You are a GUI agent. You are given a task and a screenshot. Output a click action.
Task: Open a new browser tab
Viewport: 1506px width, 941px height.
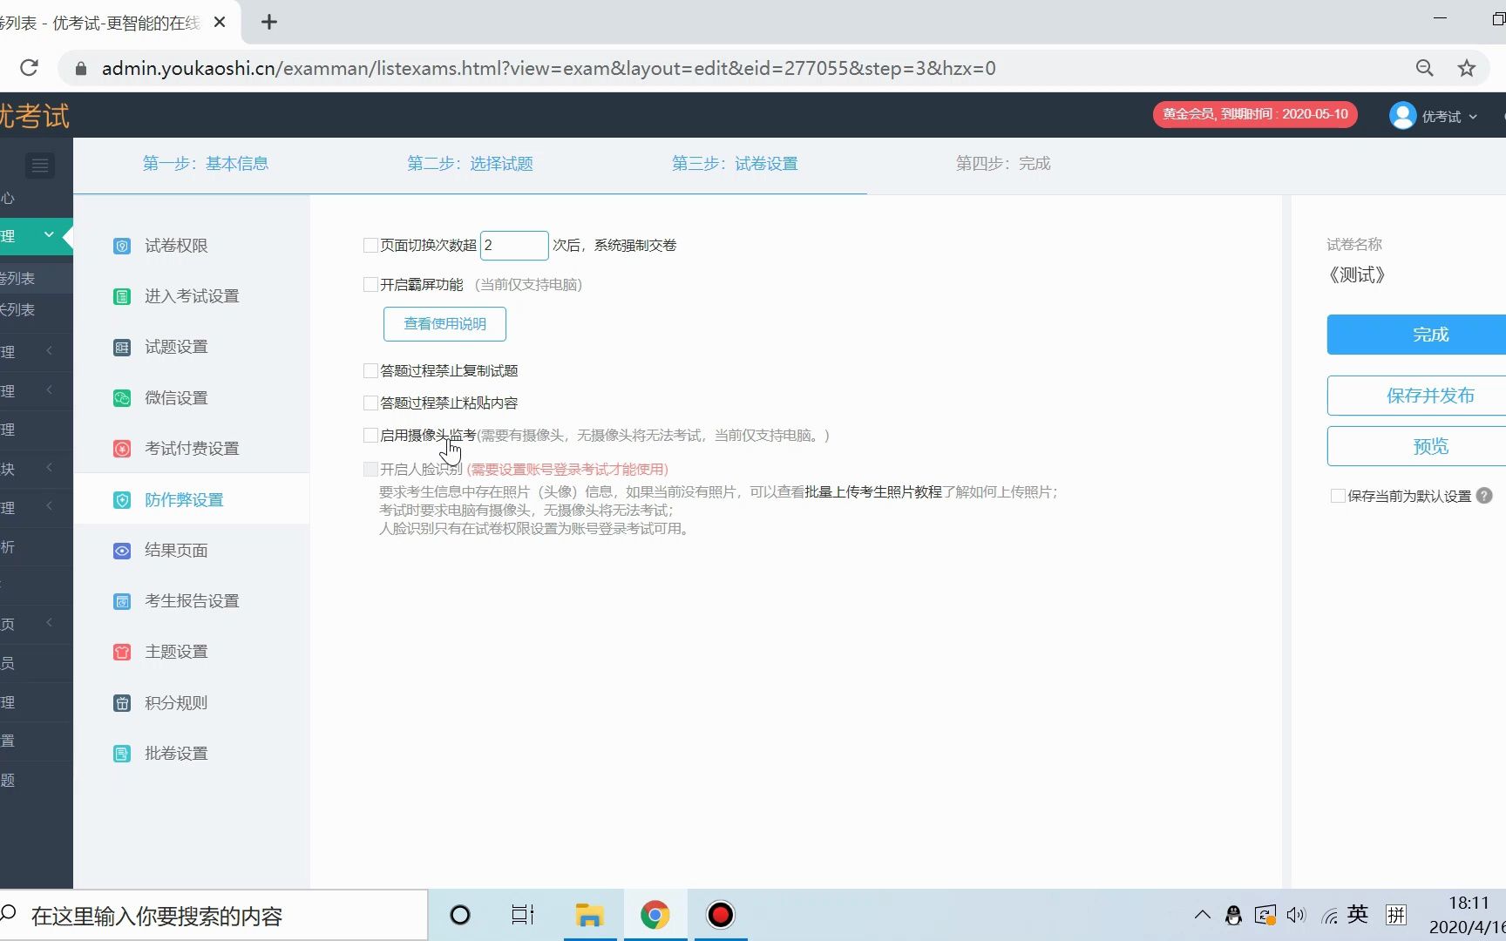click(269, 22)
